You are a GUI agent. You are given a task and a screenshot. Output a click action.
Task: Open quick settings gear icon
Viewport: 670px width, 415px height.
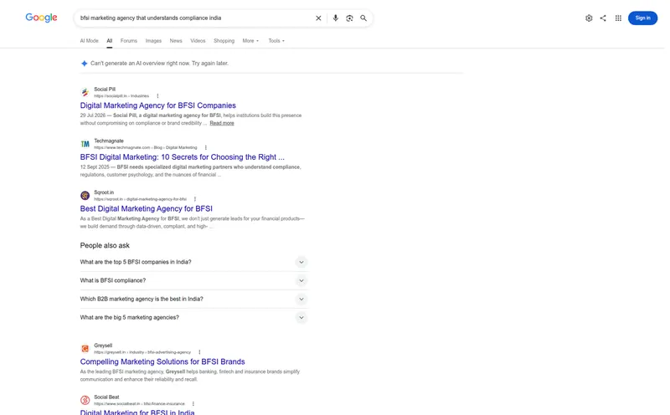point(589,18)
